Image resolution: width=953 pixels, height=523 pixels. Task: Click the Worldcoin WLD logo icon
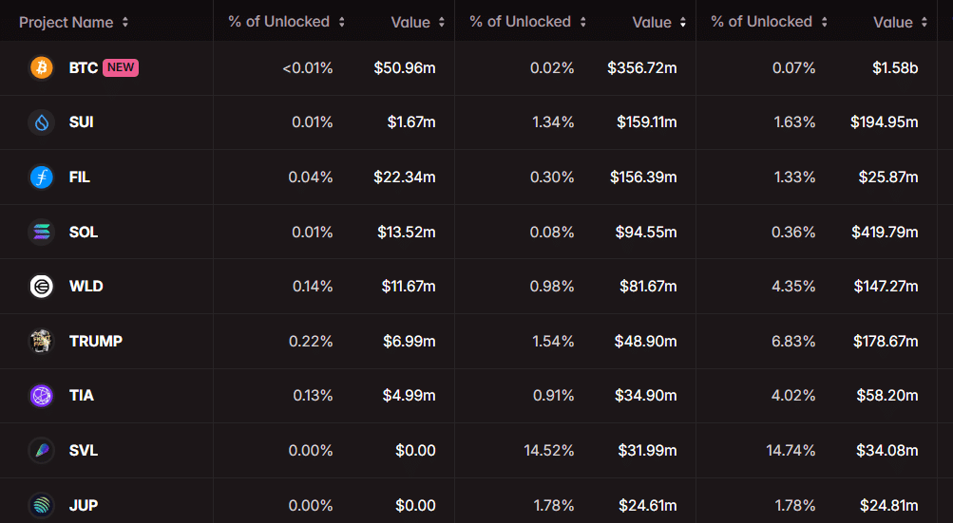(x=42, y=287)
